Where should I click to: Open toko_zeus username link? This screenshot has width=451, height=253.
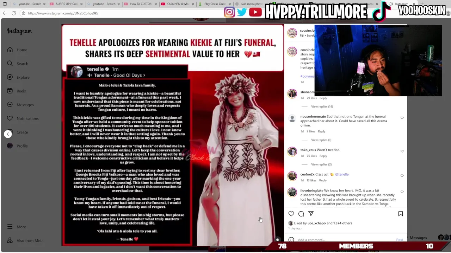click(308, 150)
